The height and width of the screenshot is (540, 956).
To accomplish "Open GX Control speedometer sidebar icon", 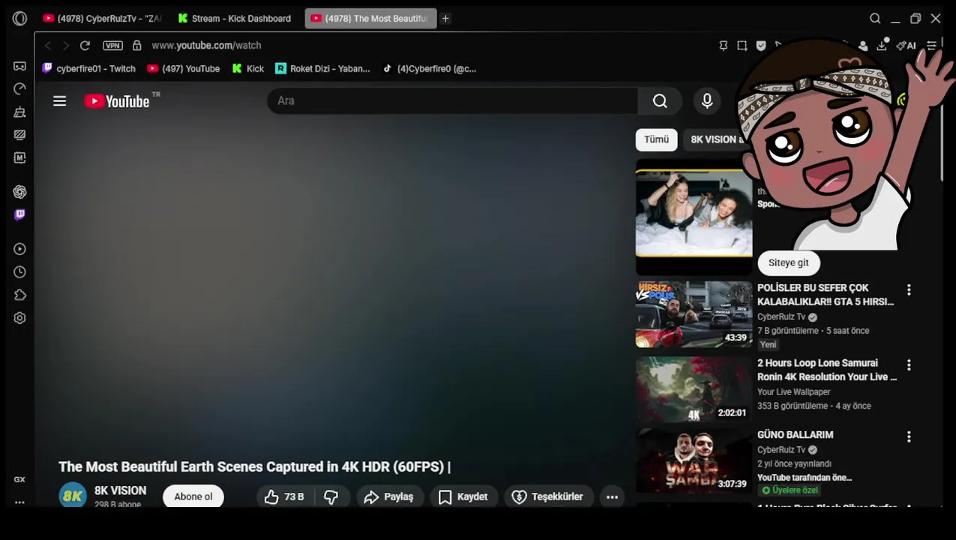I will (x=19, y=88).
